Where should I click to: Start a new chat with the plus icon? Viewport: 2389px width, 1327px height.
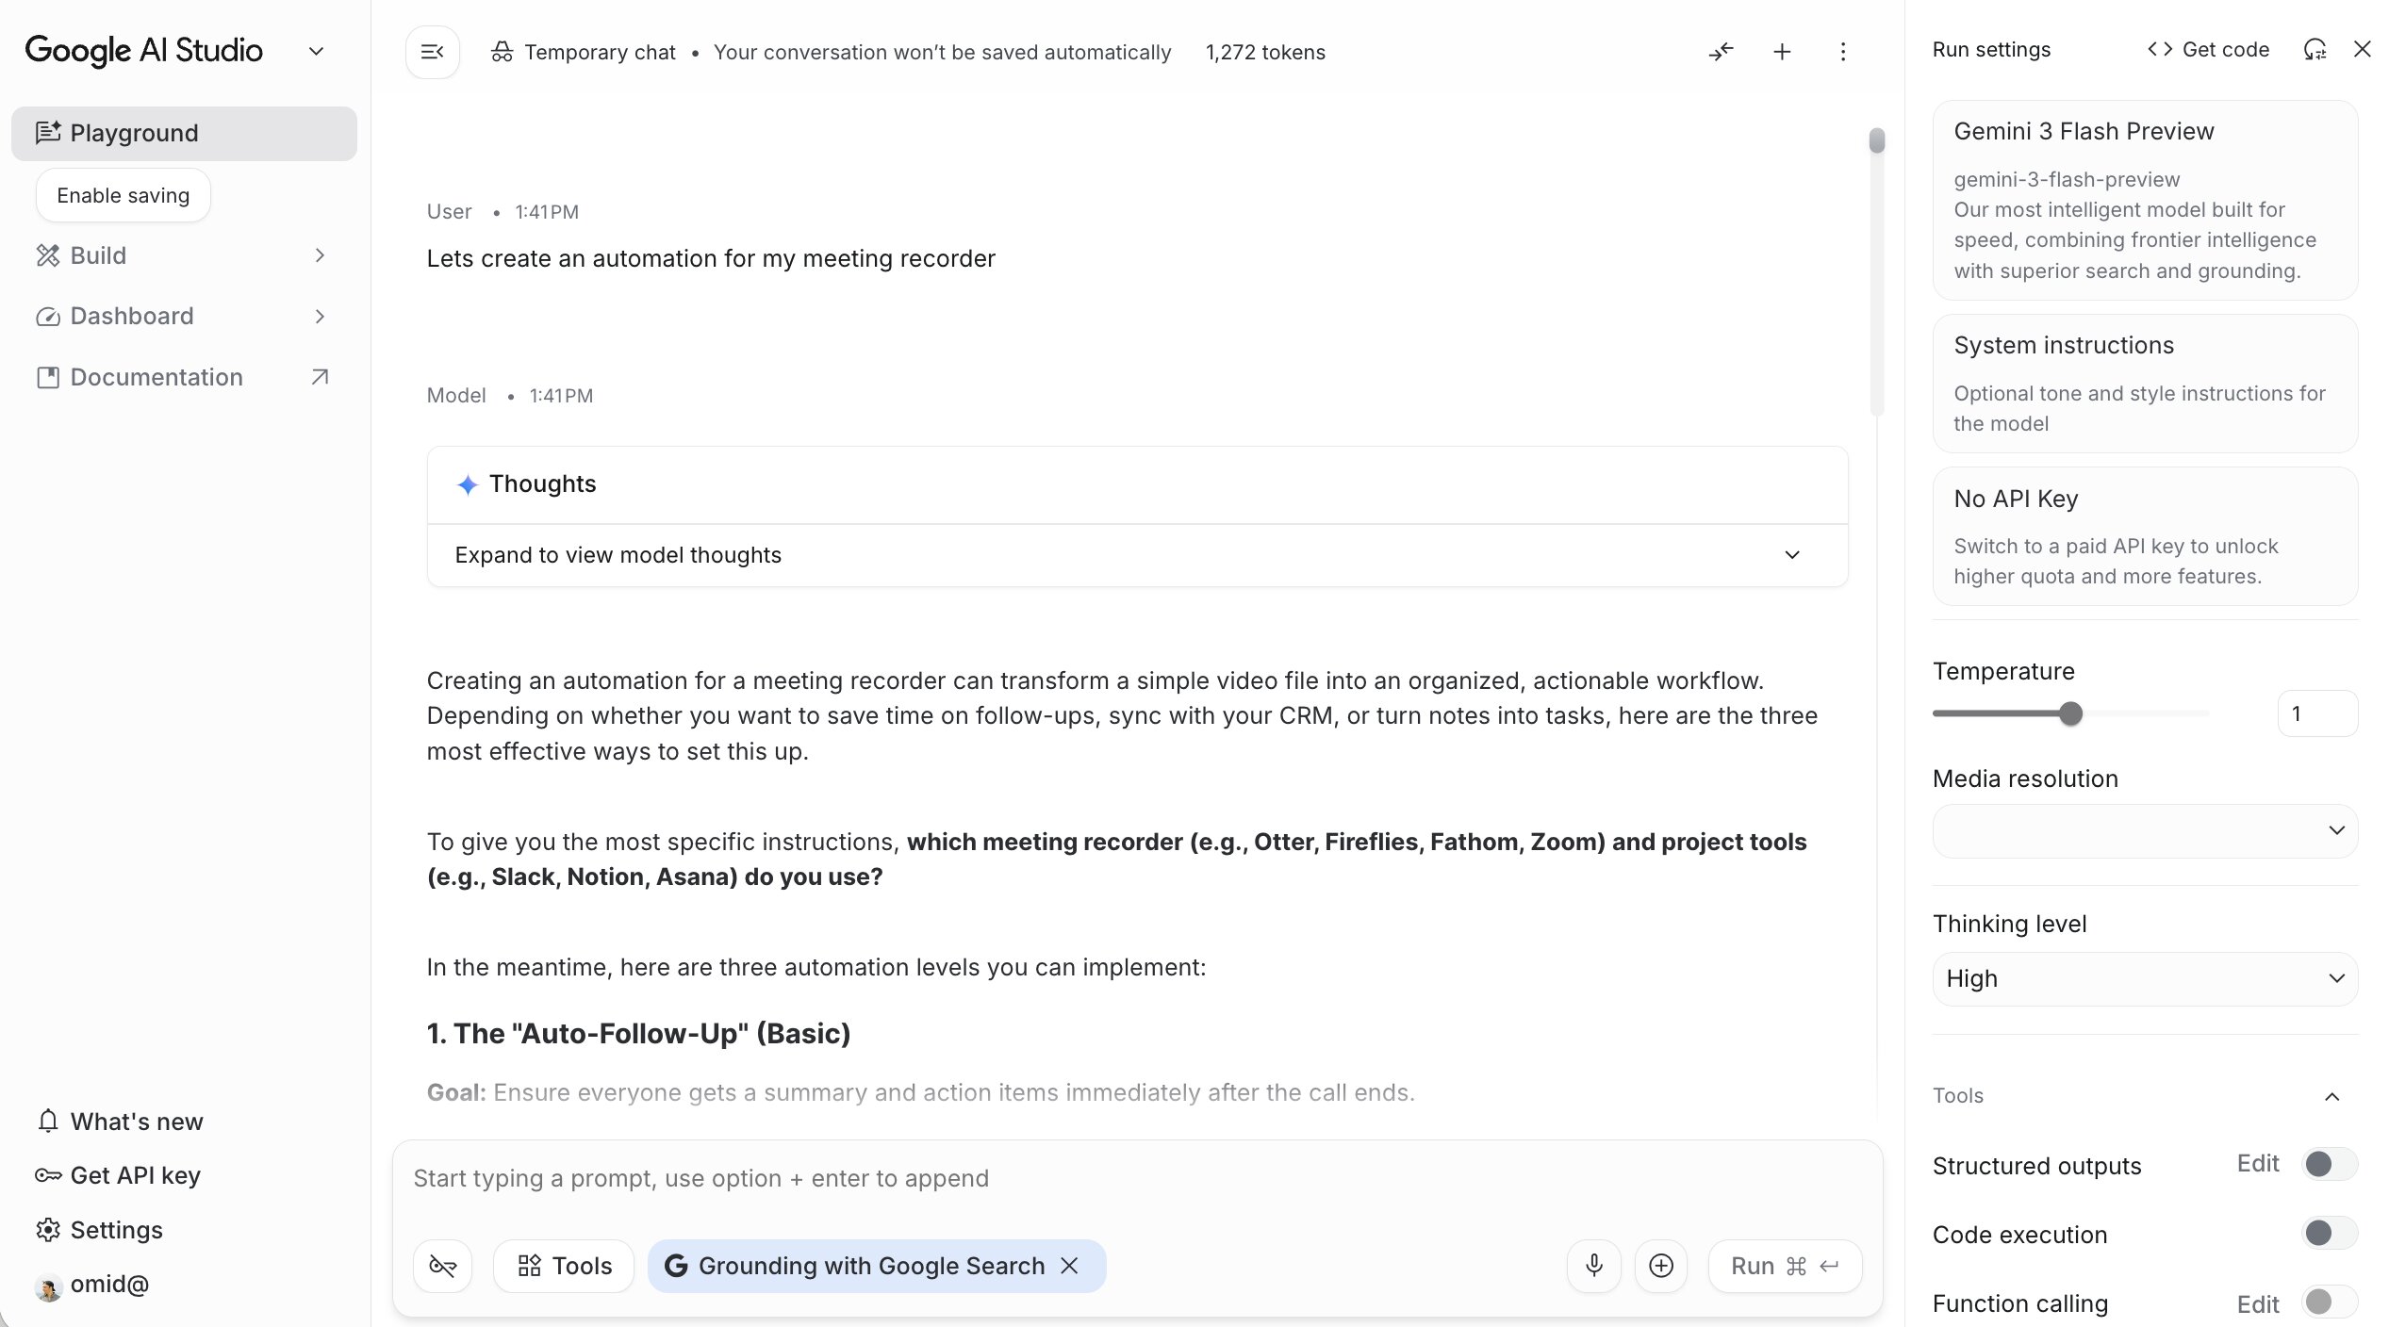(1781, 52)
